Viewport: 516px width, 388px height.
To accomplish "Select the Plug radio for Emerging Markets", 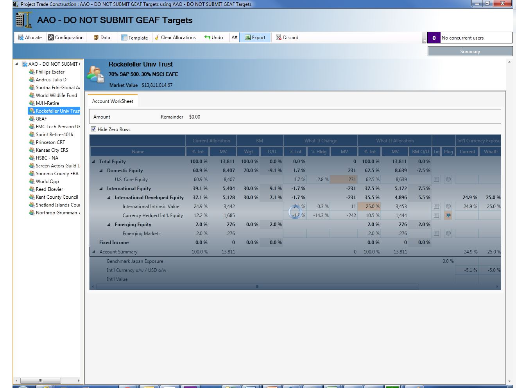I will (x=448, y=234).
